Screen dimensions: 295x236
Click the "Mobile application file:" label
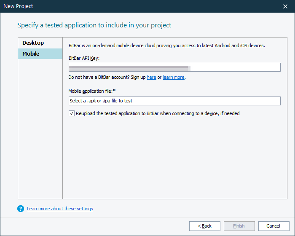click(91, 91)
